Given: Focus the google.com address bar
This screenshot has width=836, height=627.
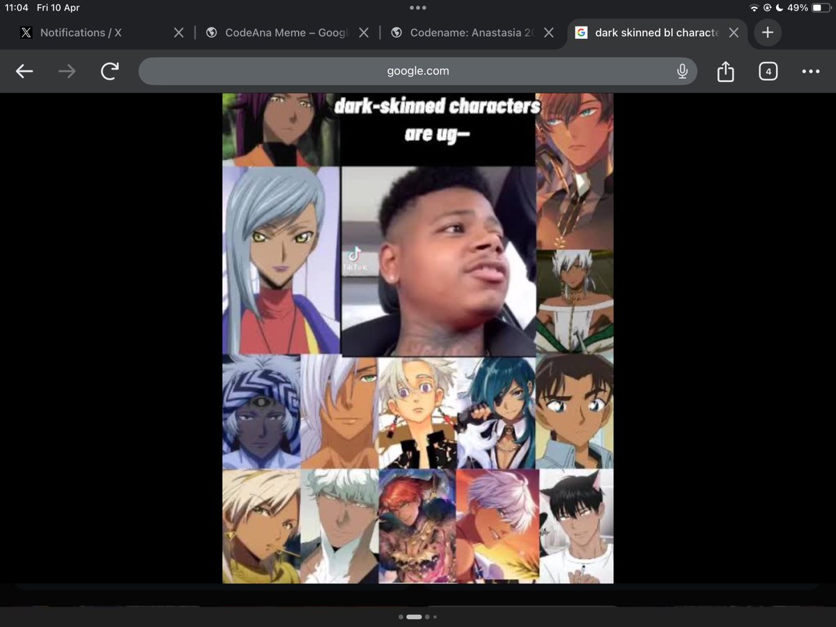Looking at the screenshot, I should coord(418,71).
